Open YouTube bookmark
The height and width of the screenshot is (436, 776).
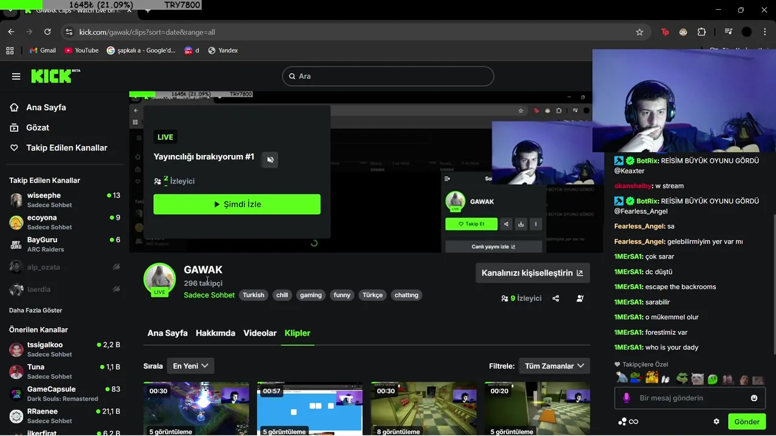point(81,50)
